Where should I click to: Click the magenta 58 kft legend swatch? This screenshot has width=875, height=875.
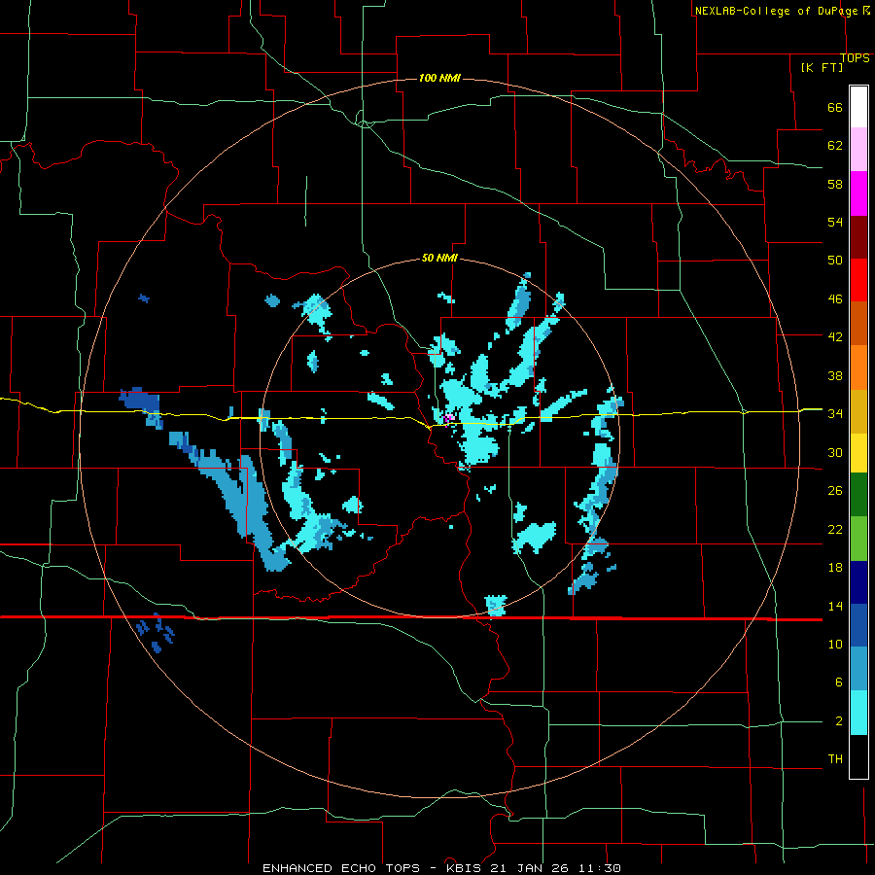[x=858, y=193]
